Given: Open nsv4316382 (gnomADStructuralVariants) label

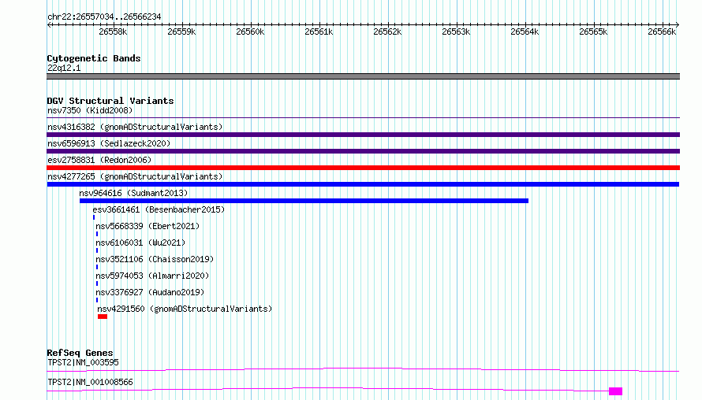Looking at the screenshot, I should point(135,127).
